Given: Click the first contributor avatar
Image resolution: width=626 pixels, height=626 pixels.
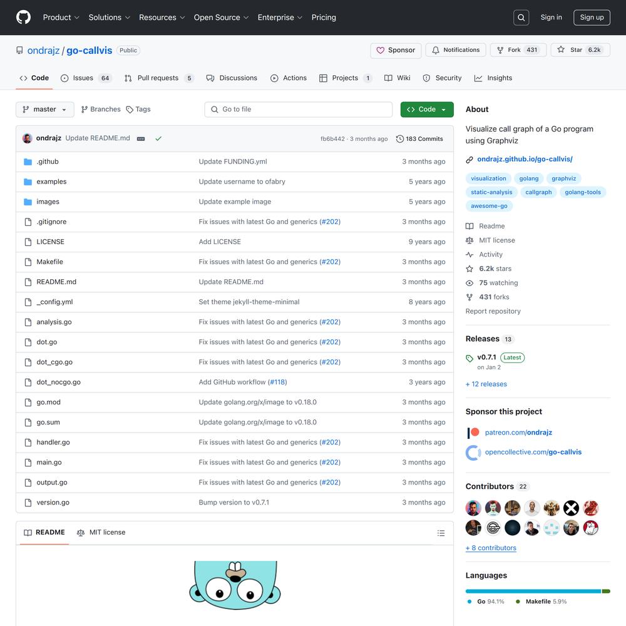Looking at the screenshot, I should [473, 508].
